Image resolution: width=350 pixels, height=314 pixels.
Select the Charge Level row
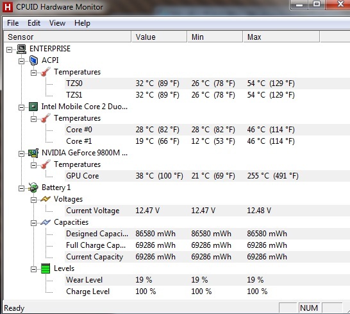coord(207,292)
